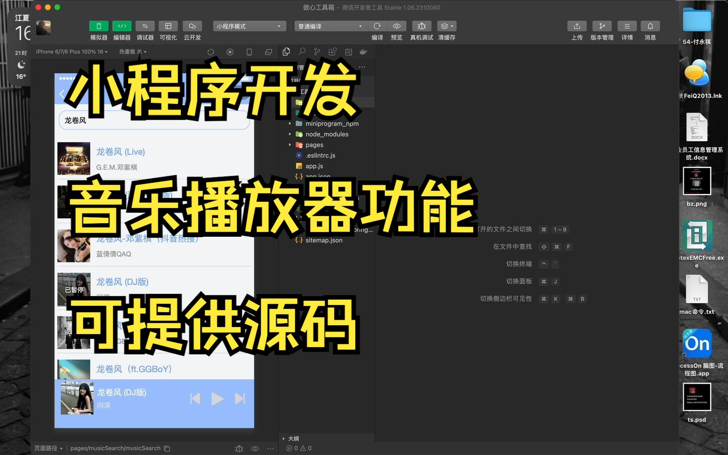Image resolution: width=728 pixels, height=455 pixels.
Task: Open the bz.png desktop file
Action: point(697,187)
